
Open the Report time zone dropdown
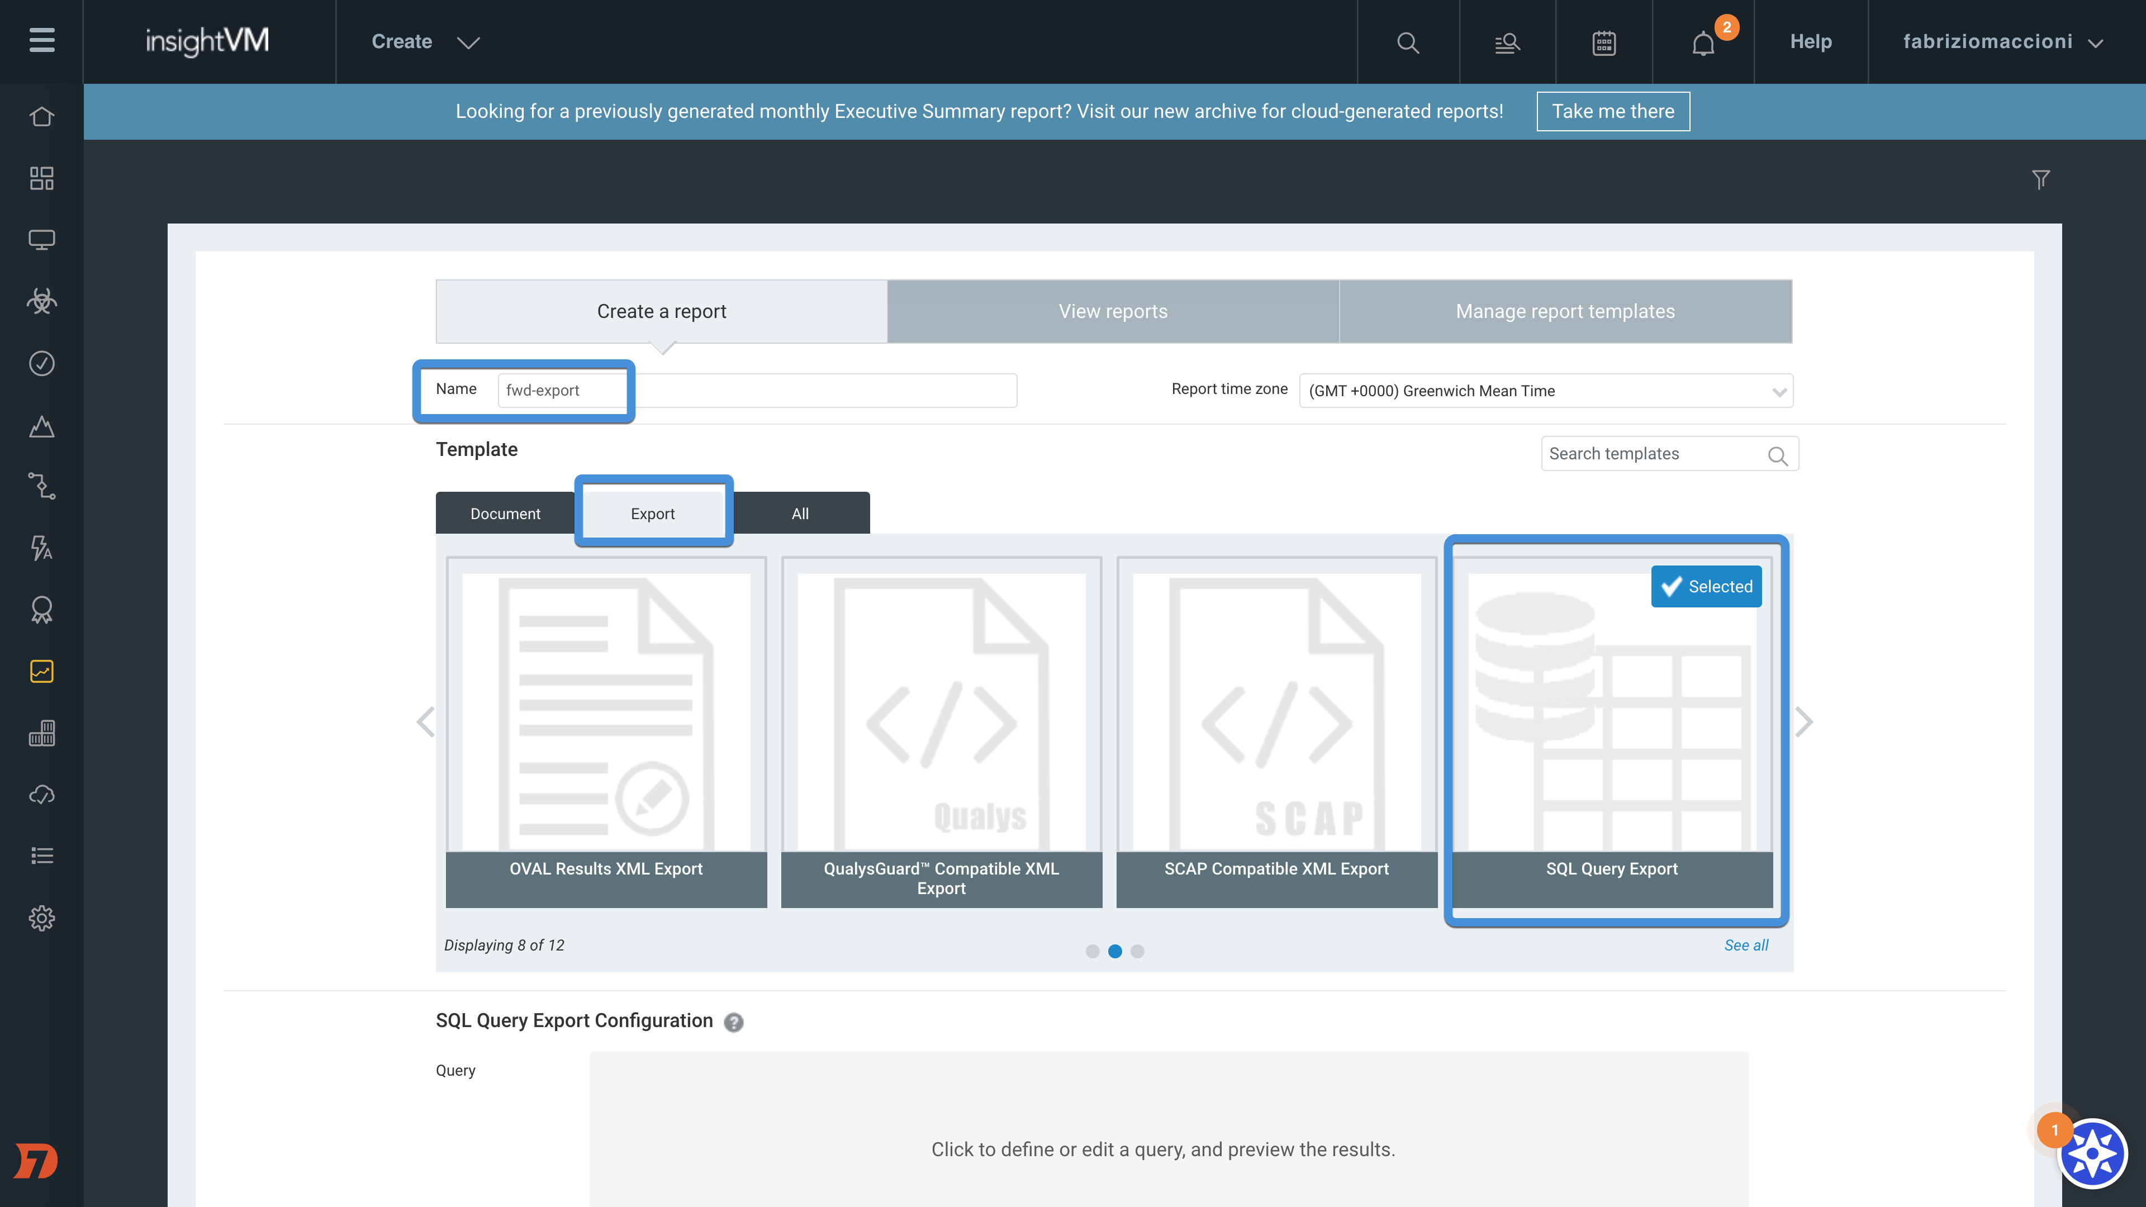[x=1545, y=391]
